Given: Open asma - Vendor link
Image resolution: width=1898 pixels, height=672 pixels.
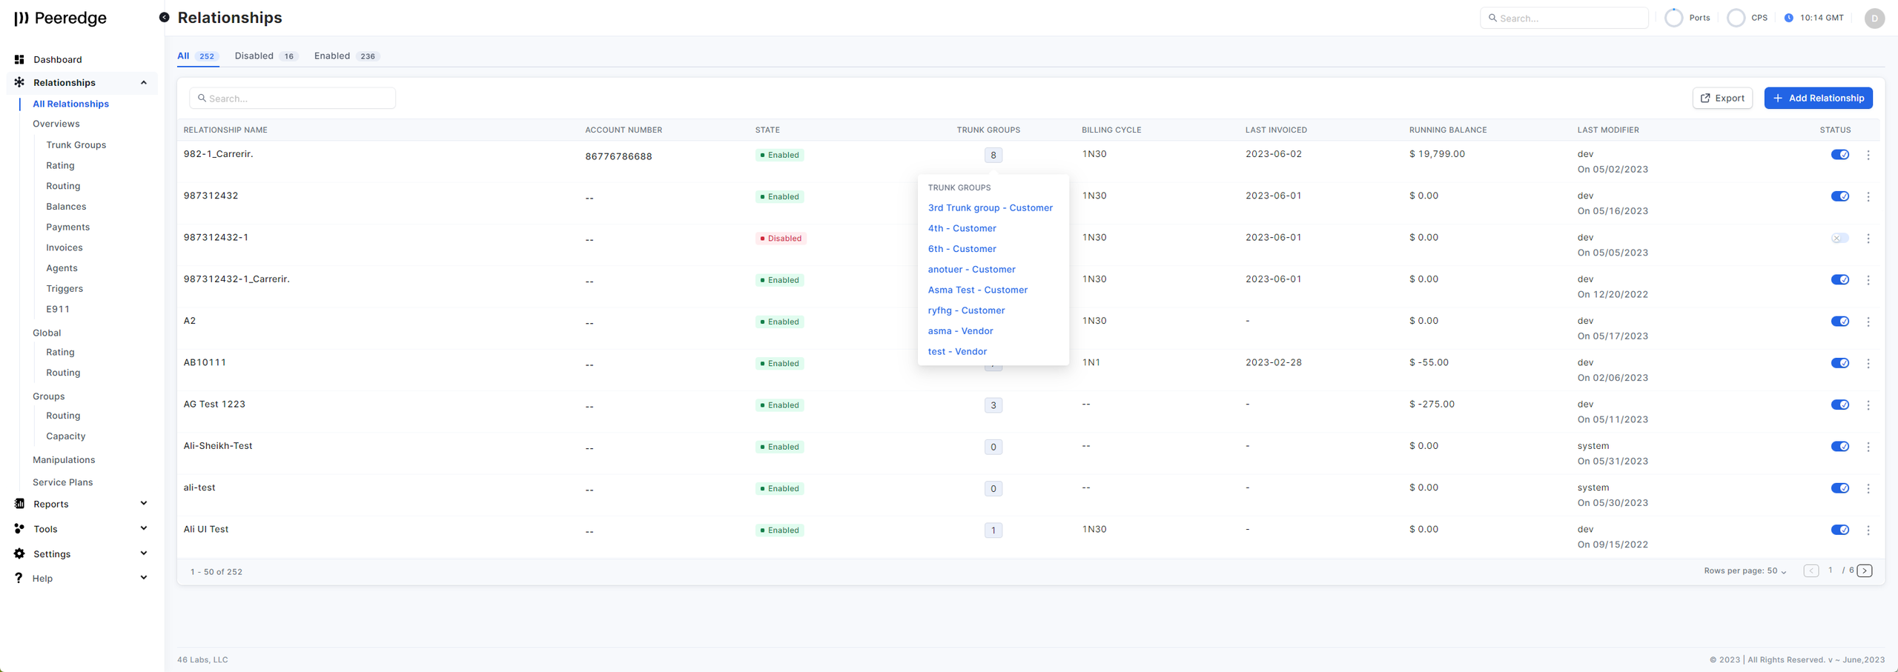Looking at the screenshot, I should (x=960, y=331).
